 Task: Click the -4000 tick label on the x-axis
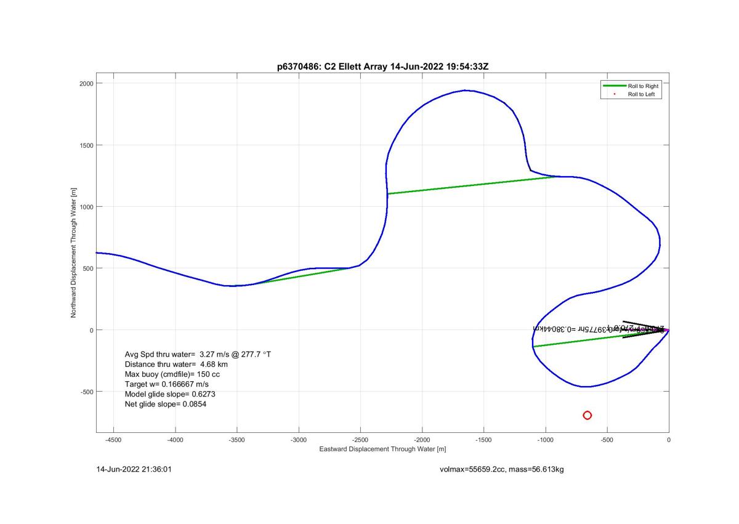click(x=175, y=440)
